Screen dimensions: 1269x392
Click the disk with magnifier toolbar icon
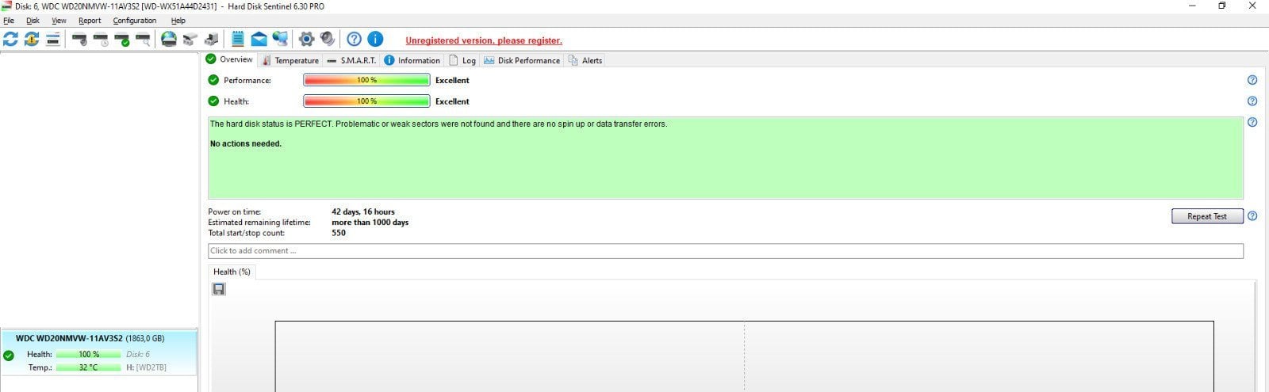coord(143,39)
